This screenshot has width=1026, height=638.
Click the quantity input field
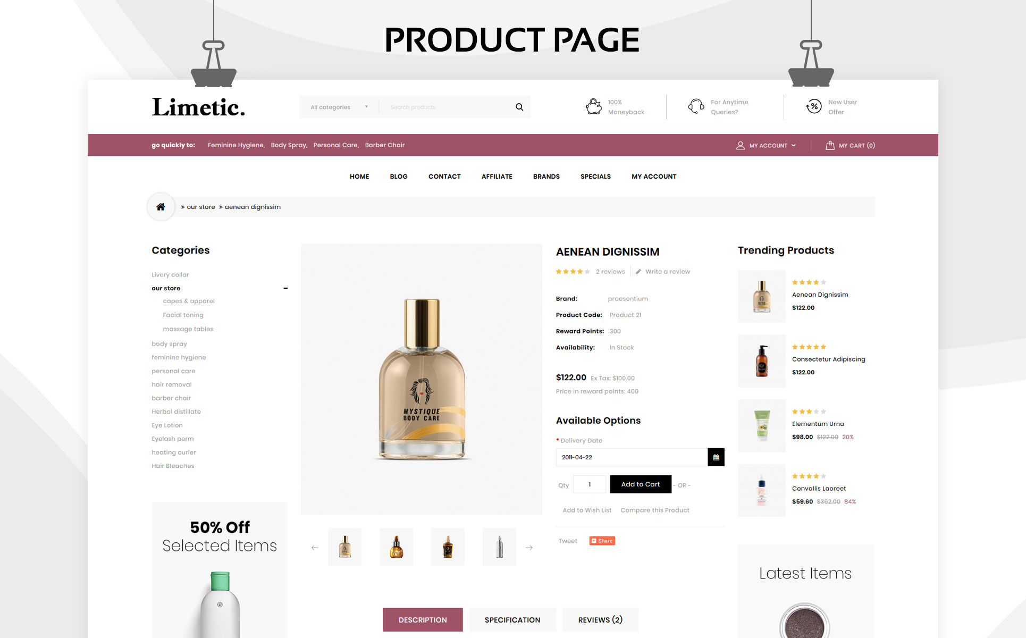click(x=590, y=484)
